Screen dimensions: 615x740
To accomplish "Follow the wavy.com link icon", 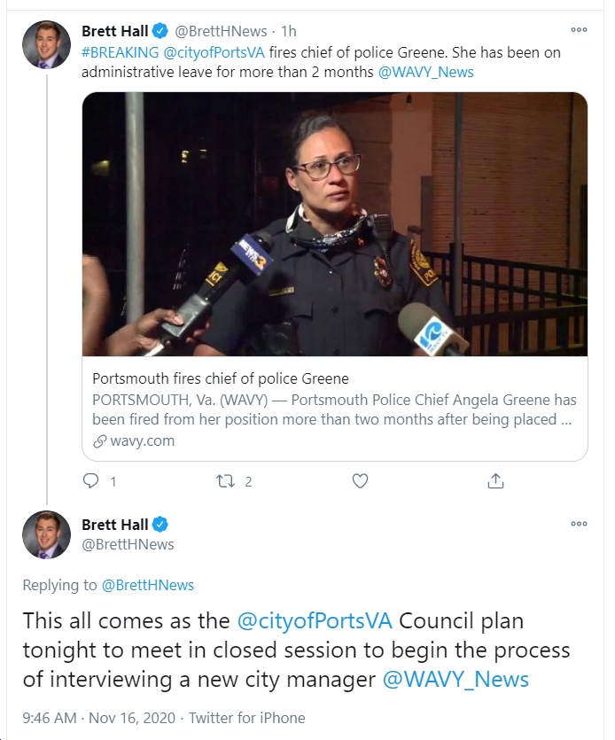I will (x=99, y=441).
